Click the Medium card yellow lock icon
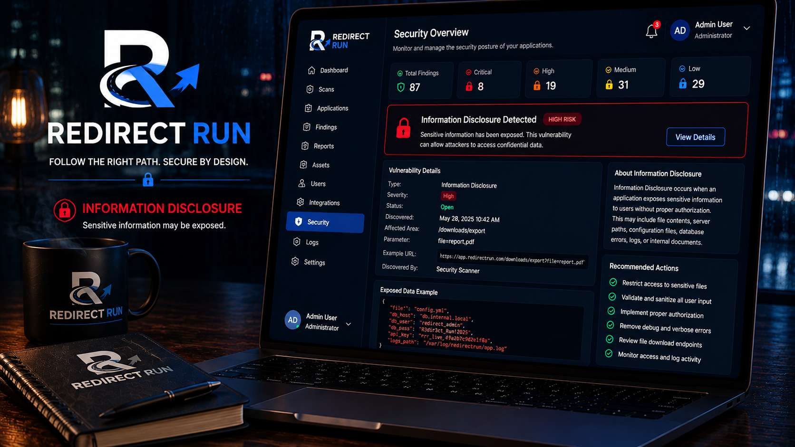Screen dimensions: 795x447 [x=609, y=85]
